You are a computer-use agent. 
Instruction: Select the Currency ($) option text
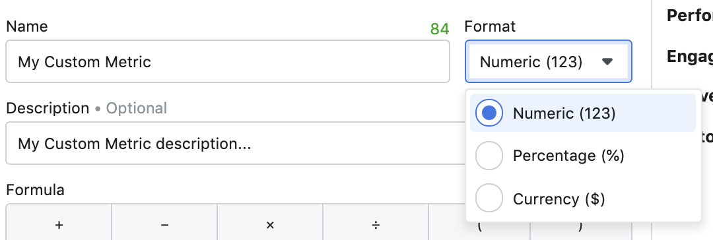pos(559,198)
